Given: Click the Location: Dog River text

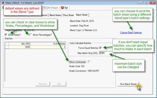Looking at the screenshot, I should tap(79, 26).
